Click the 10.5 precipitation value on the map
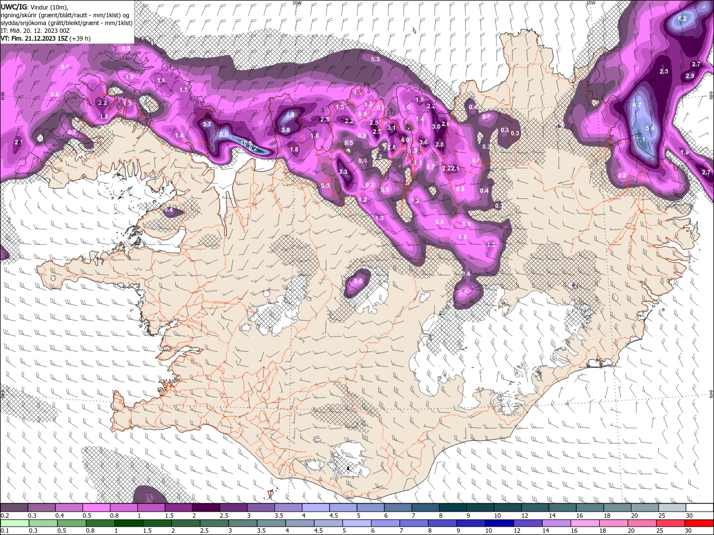 pos(247,143)
